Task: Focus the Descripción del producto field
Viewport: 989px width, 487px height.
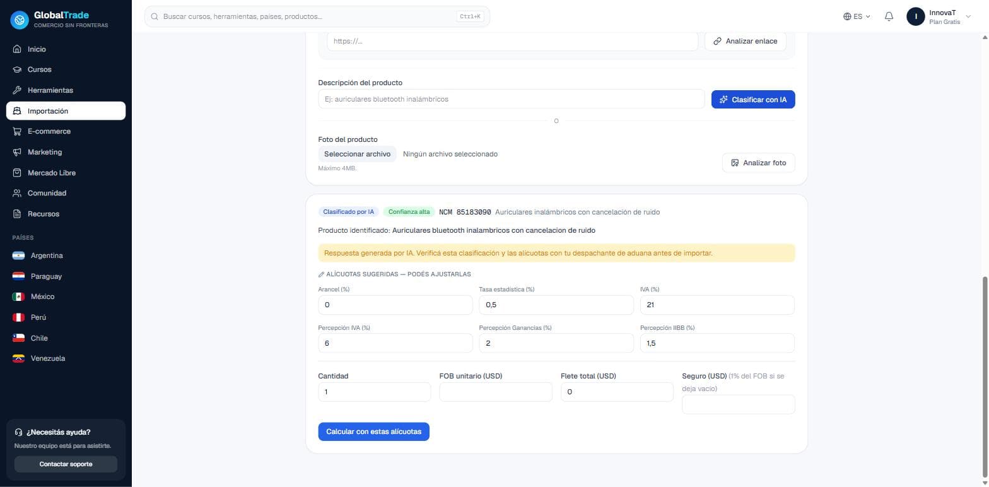Action: (512, 99)
